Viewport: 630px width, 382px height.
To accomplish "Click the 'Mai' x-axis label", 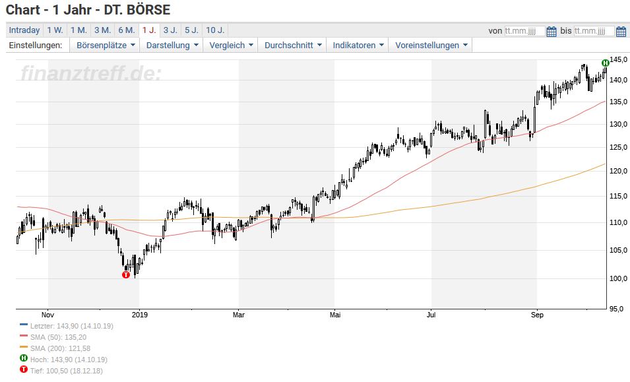I will pyautogui.click(x=335, y=315).
